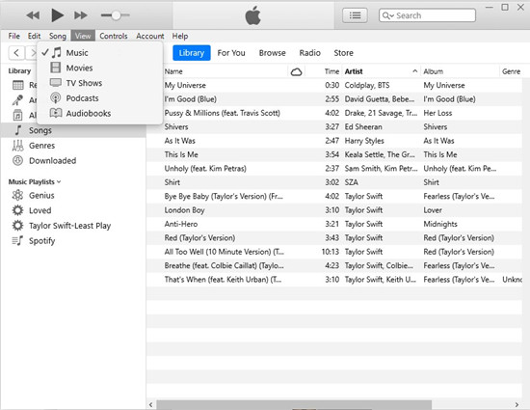Click the volume slider knob
The width and height of the screenshot is (530, 410).
(116, 15)
